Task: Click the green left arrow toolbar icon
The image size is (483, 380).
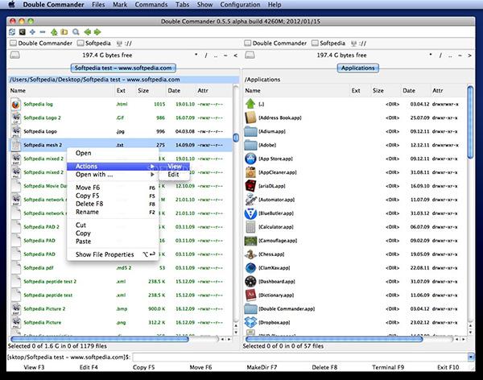Action: [x=88, y=31]
